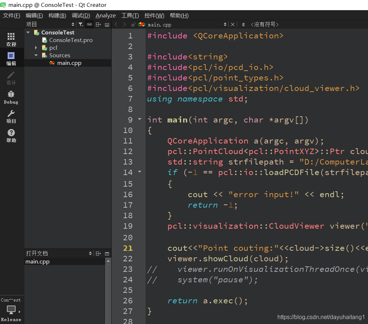The height and width of the screenshot is (324, 368).
Task: Collapse the Sources folder node
Action: [36, 55]
